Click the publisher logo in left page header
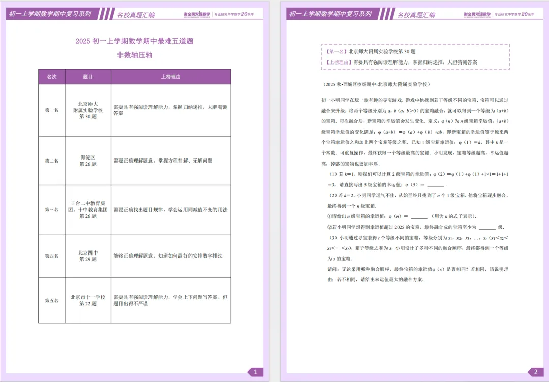 (x=196, y=14)
